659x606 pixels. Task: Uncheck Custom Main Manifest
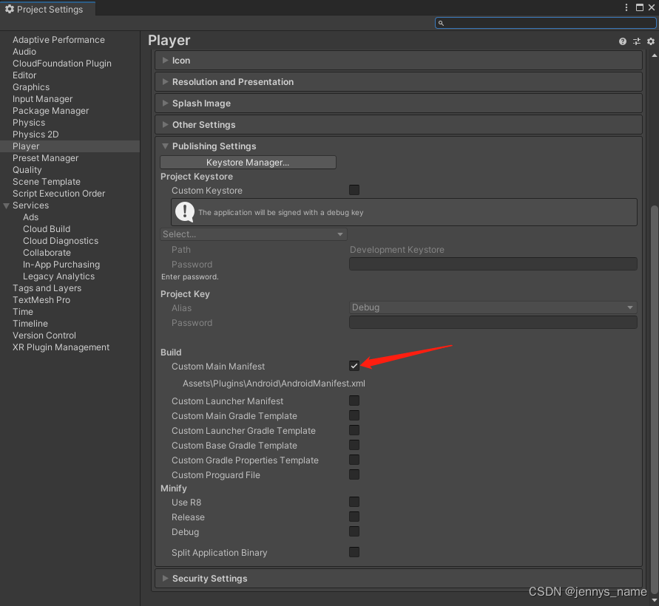[x=354, y=366]
